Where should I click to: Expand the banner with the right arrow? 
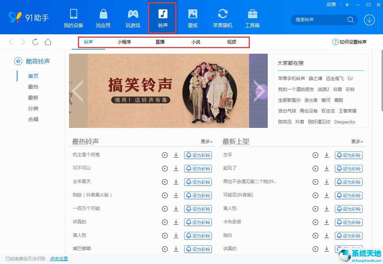259,91
